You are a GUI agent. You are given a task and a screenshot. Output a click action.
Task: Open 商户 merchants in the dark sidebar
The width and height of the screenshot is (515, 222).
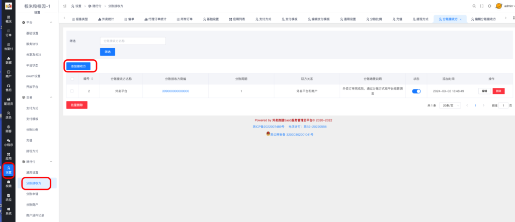(x=9, y=74)
